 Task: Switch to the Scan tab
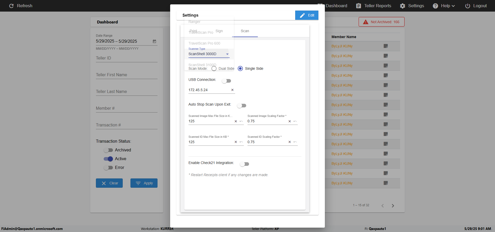click(x=245, y=31)
